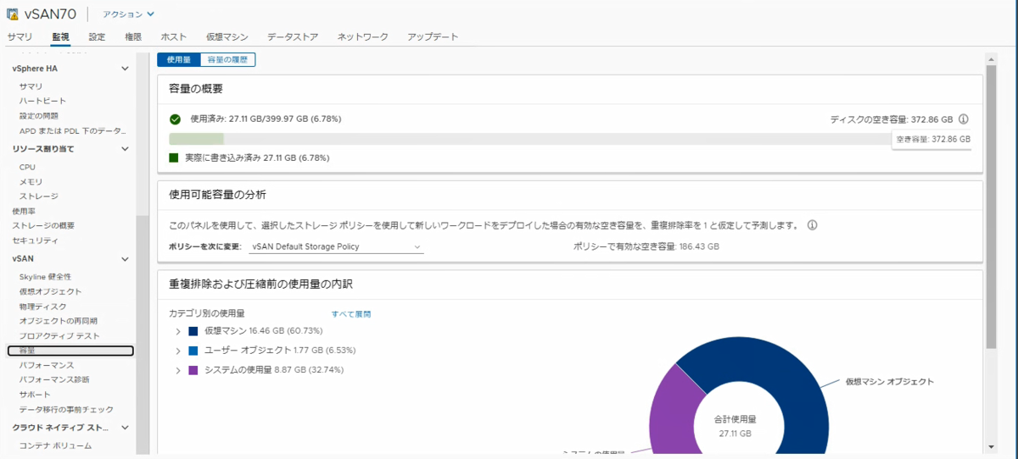Viewport: 1018px width, 459px height.
Task: Open プロアクティブ テスト under vSAN
Action: click(x=59, y=335)
